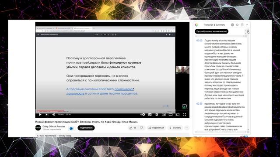Click the просмотров views count line
280x157 pixels.
54,136
